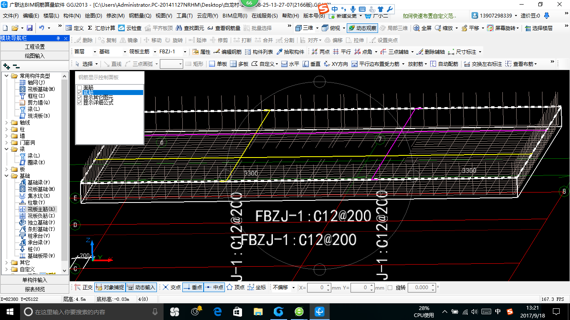Viewport: 570px width, 320px height.
Task: Pick XY方向 rebar layout
Action: [x=336, y=64]
